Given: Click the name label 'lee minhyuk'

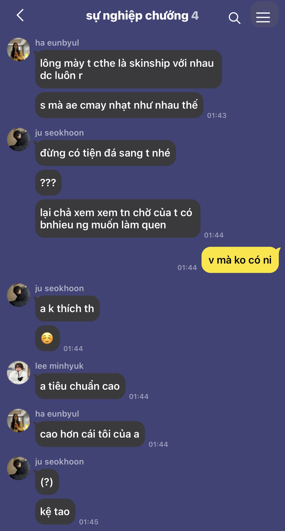Looking at the screenshot, I should pyautogui.click(x=59, y=366).
